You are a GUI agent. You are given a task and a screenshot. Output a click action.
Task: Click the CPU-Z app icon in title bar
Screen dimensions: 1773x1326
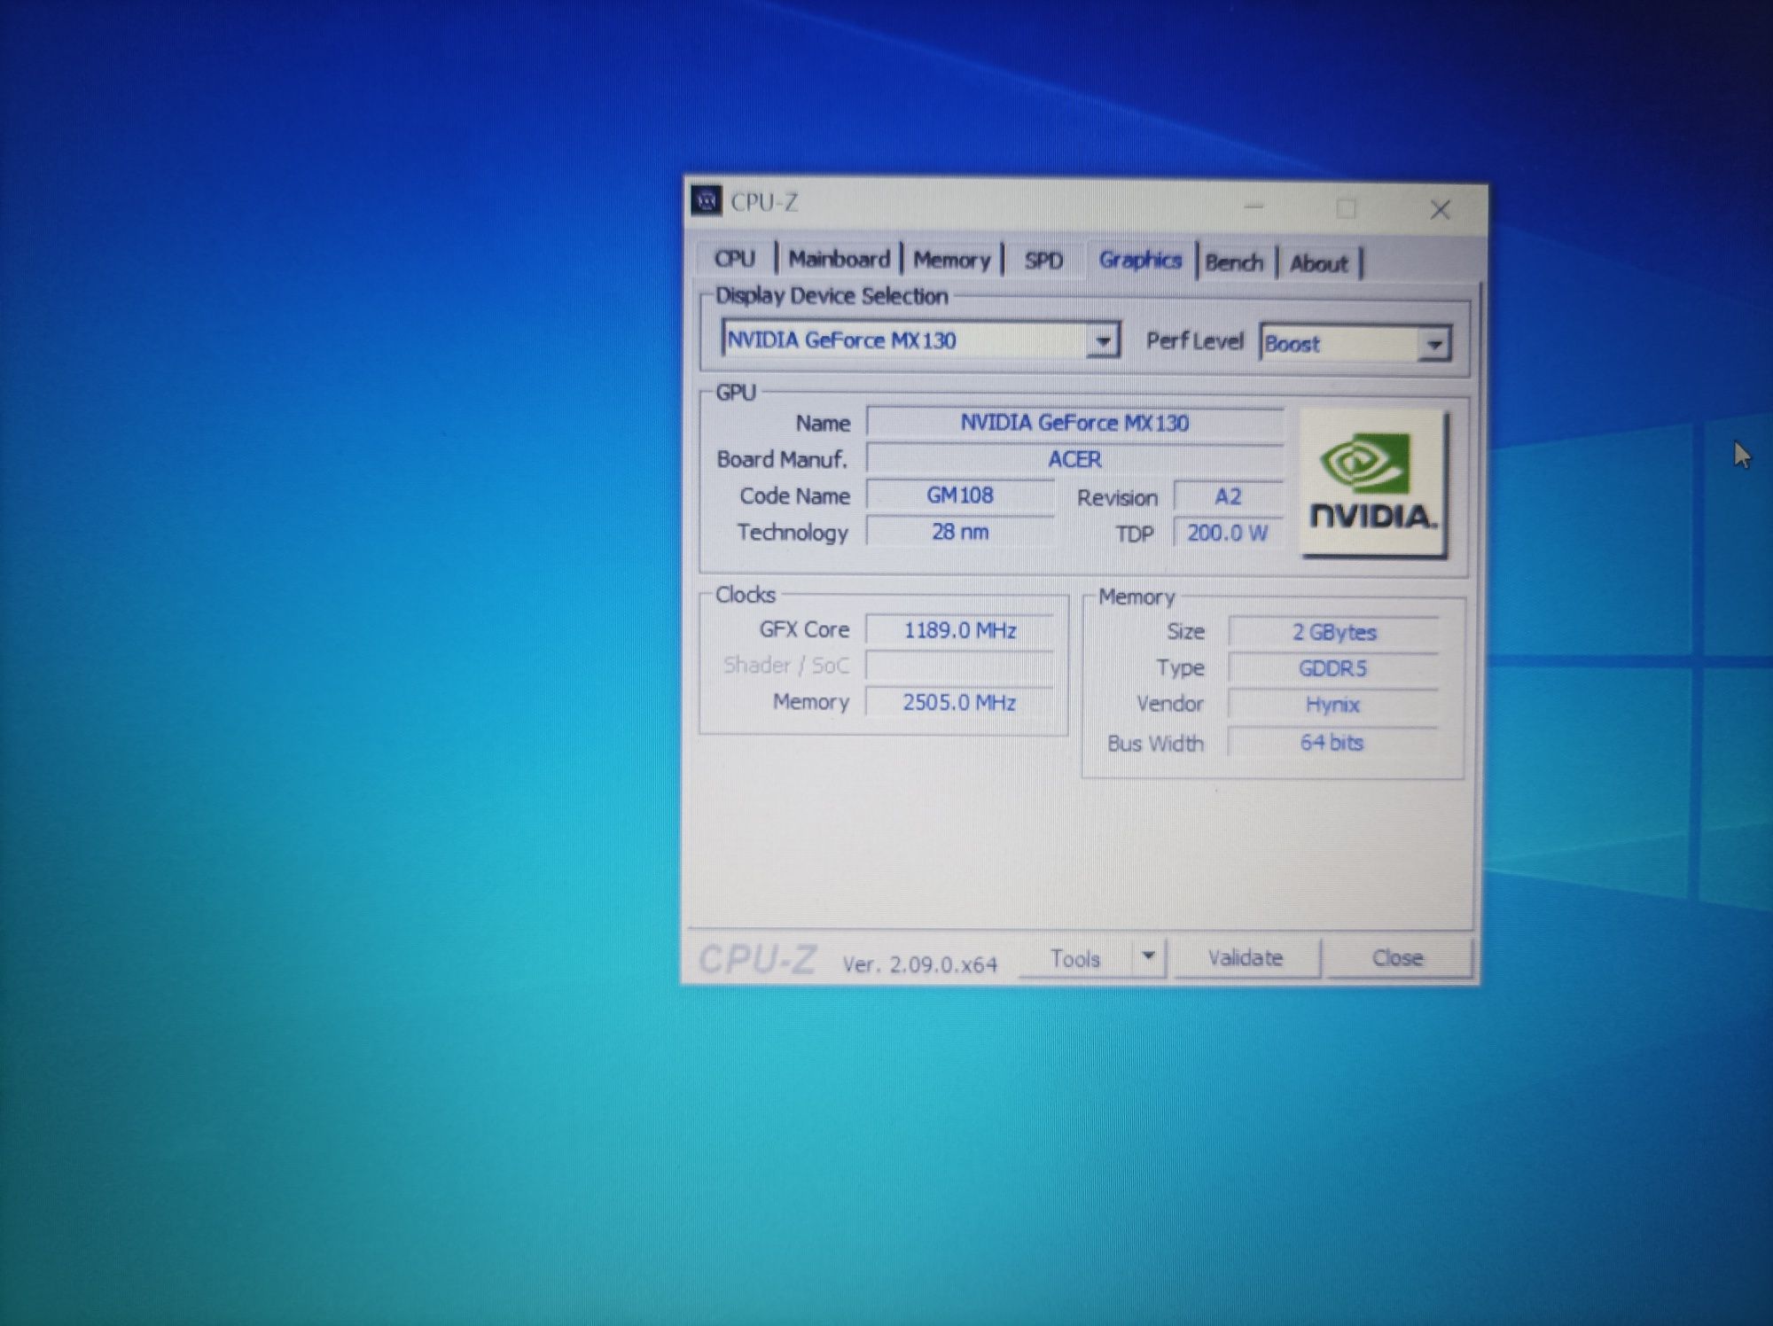(707, 201)
